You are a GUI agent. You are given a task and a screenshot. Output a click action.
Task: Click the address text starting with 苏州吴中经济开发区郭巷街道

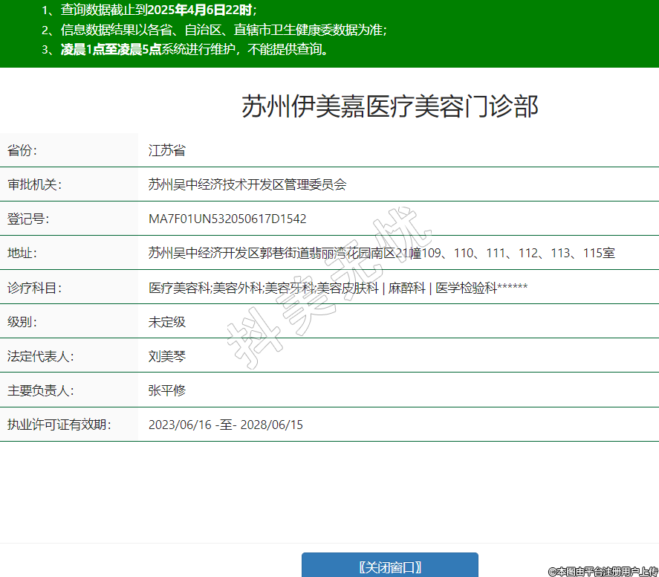coord(381,253)
